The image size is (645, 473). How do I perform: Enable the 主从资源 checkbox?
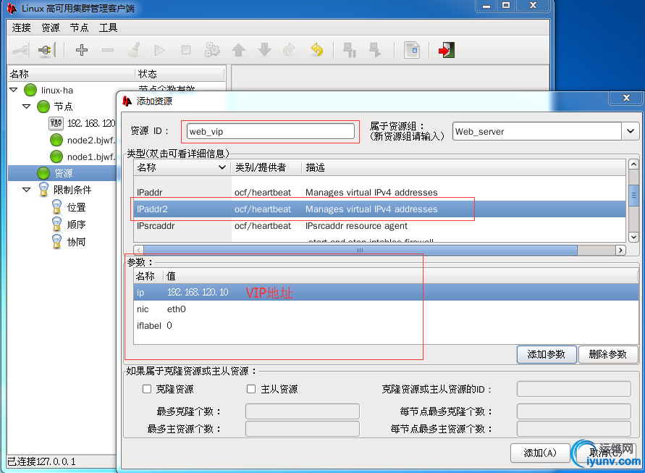click(x=251, y=389)
